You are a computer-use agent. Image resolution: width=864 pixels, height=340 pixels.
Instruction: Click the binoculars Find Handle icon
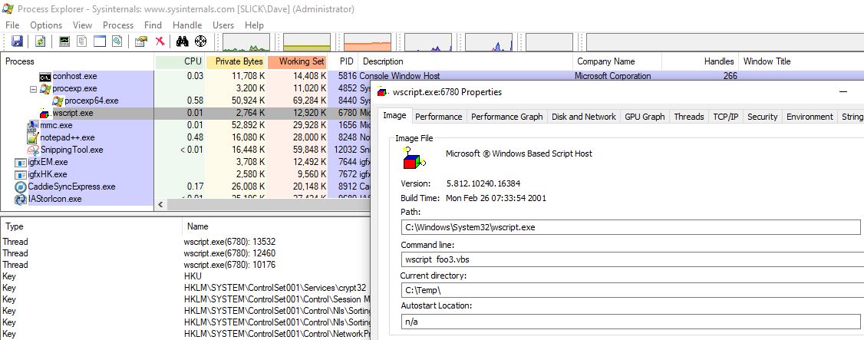click(183, 41)
